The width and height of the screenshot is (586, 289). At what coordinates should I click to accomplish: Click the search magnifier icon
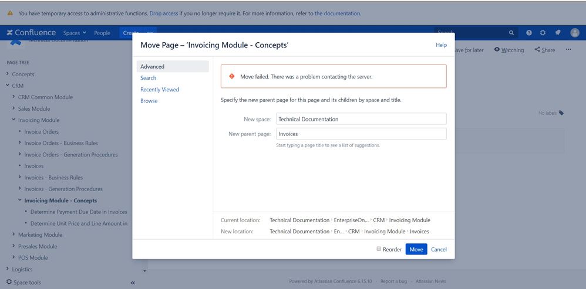[x=511, y=33]
